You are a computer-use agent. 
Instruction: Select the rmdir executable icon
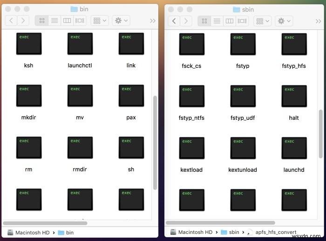pos(80,148)
